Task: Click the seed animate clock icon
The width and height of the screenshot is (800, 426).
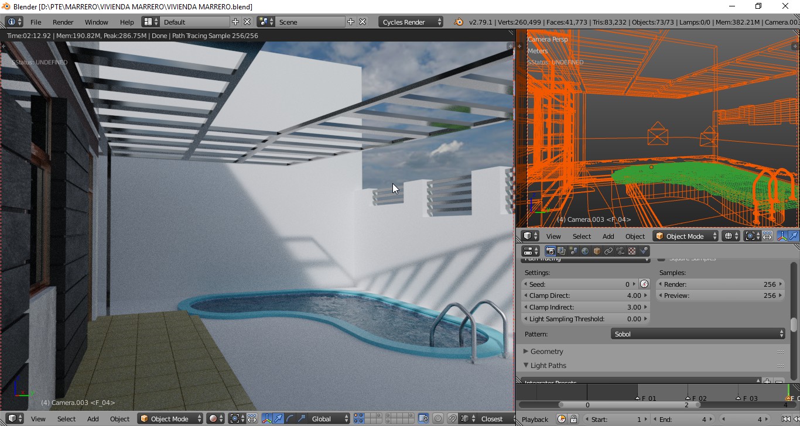Action: 644,284
